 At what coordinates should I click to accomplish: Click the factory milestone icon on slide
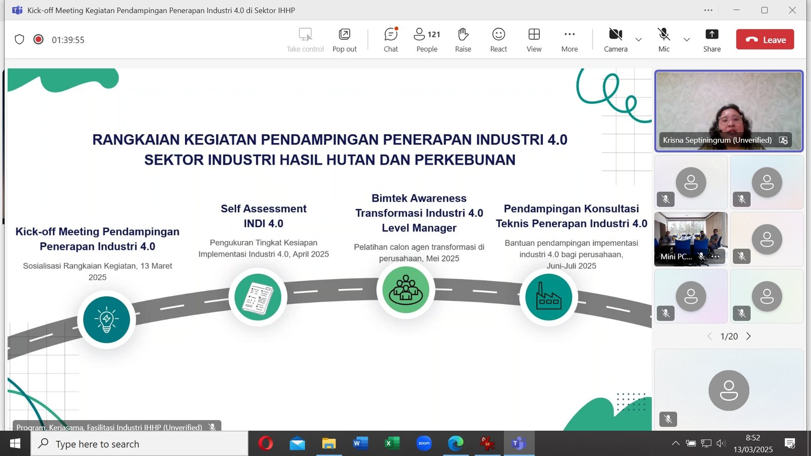point(548,297)
